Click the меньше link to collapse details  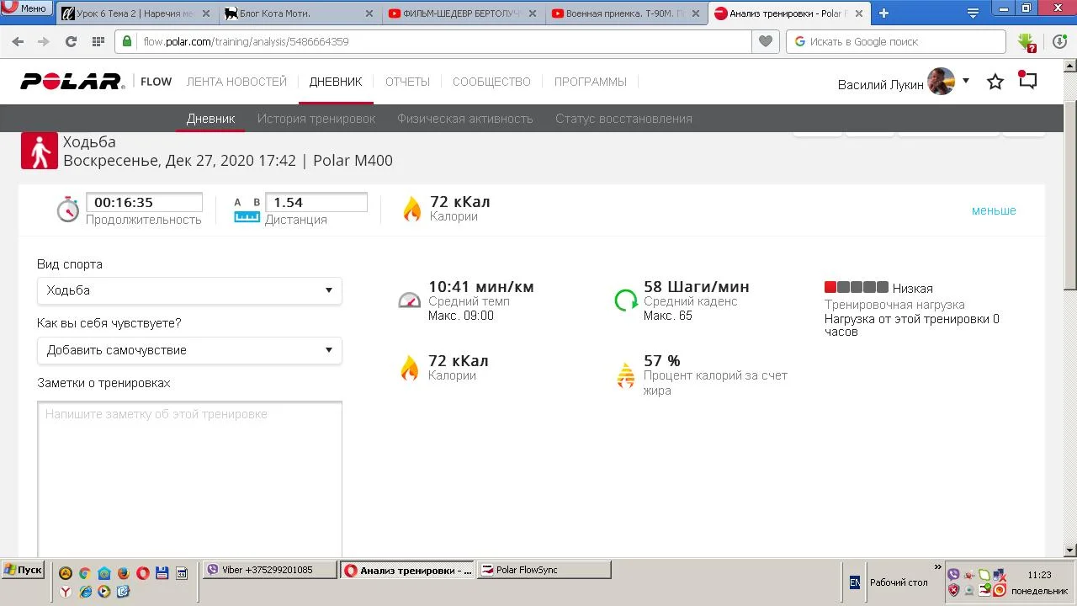(x=994, y=210)
